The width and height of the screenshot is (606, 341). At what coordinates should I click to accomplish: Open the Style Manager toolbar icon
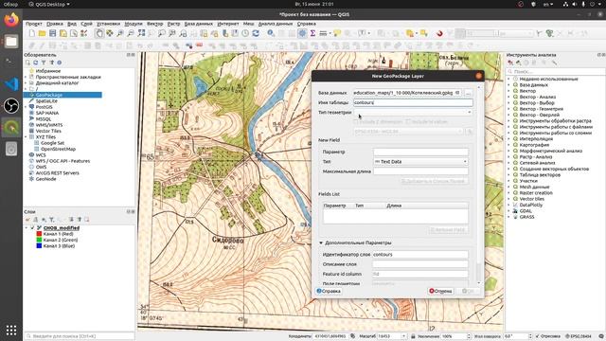(84, 34)
